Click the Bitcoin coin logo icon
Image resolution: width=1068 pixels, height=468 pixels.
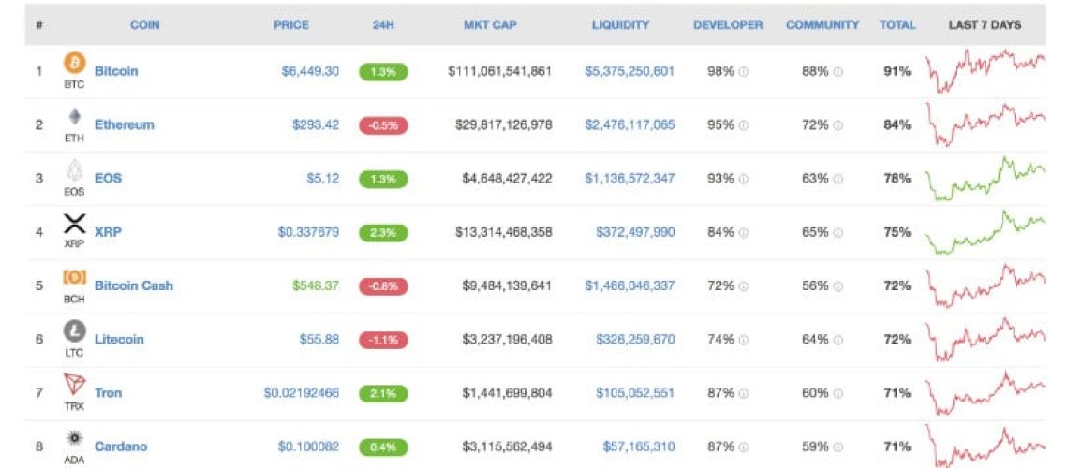point(74,64)
